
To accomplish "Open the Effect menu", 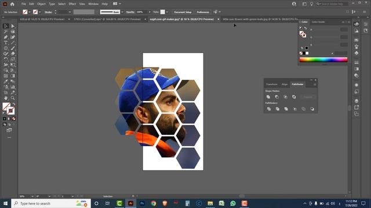I will [72, 4].
